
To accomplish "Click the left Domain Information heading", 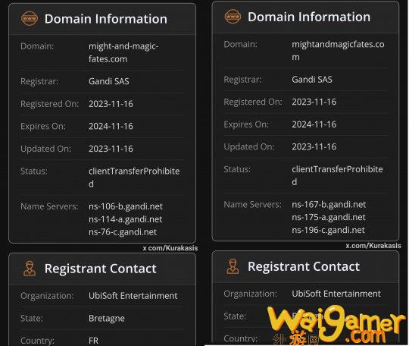I will click(105, 19).
